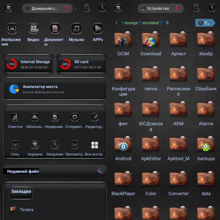Open the Converter folder
This screenshot has height=220, width=220.
tap(178, 179)
